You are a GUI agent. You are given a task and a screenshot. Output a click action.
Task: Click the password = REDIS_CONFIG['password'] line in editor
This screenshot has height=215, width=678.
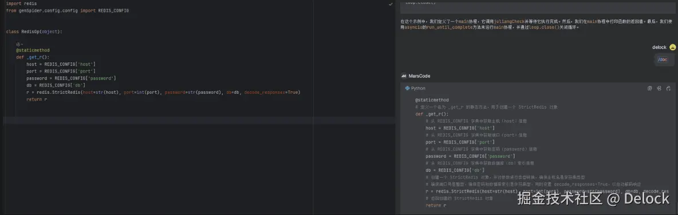(x=72, y=78)
